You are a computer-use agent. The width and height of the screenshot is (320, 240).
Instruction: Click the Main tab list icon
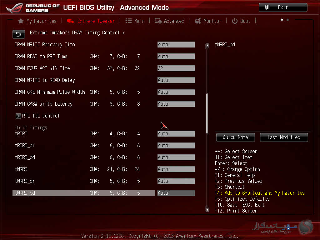(128, 21)
